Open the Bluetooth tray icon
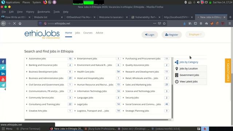Viewport: 233px width, 131px height. pyautogui.click(x=186, y=2)
